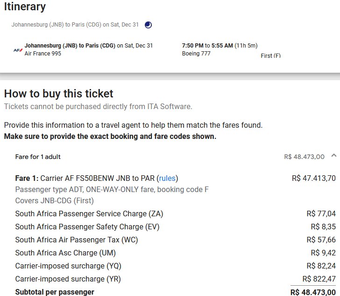
Task: Click Carrier-imposed surcharge (YR) row
Action: pos(68,279)
